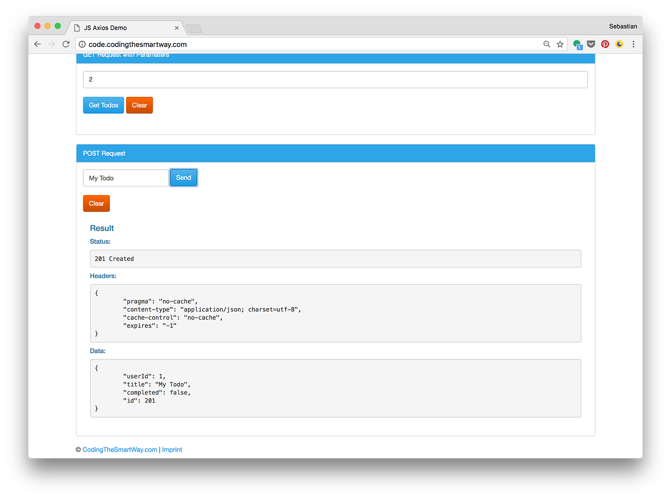Click the site info icon next to the URL

coord(81,44)
